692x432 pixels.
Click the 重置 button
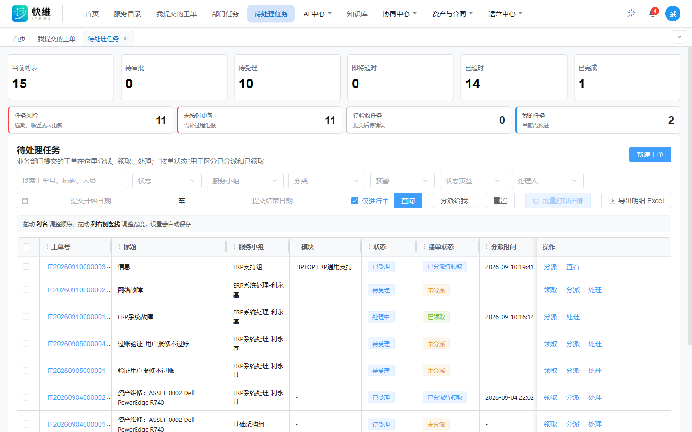click(x=500, y=201)
